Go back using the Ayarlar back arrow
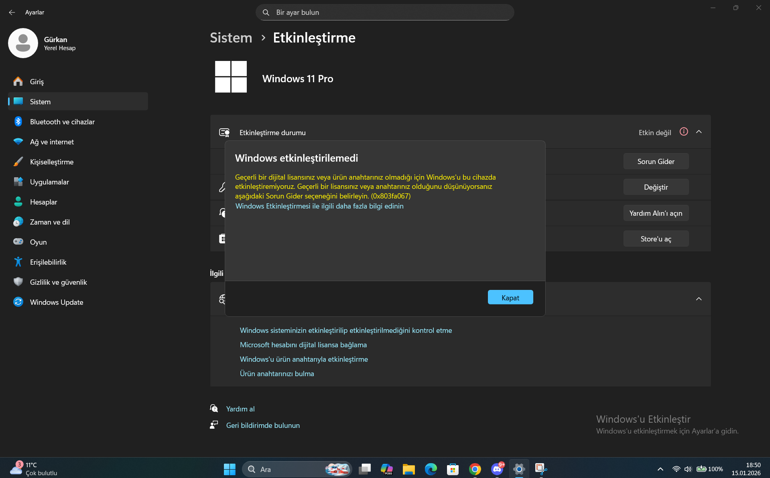Viewport: 770px width, 478px height. (12, 12)
